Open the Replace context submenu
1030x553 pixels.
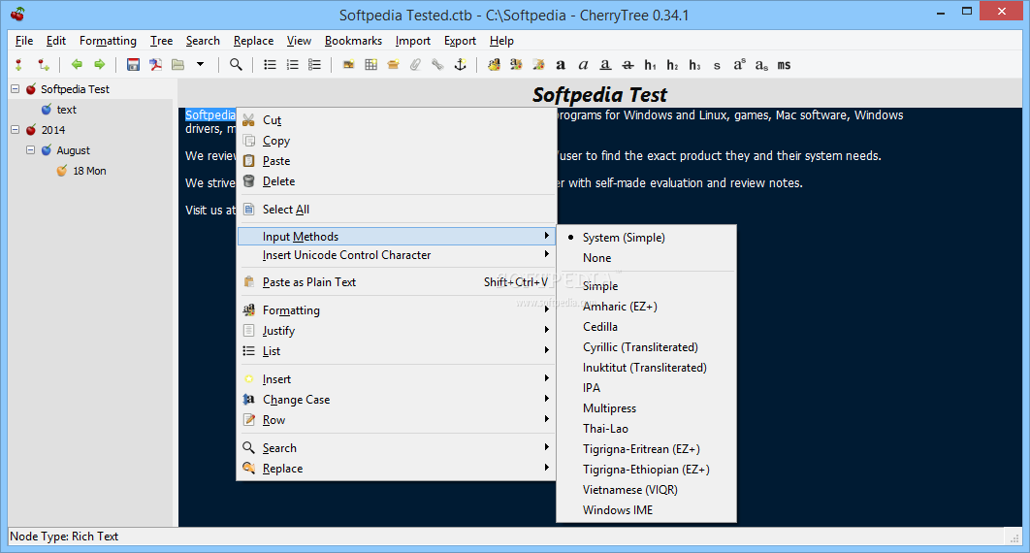click(x=397, y=469)
